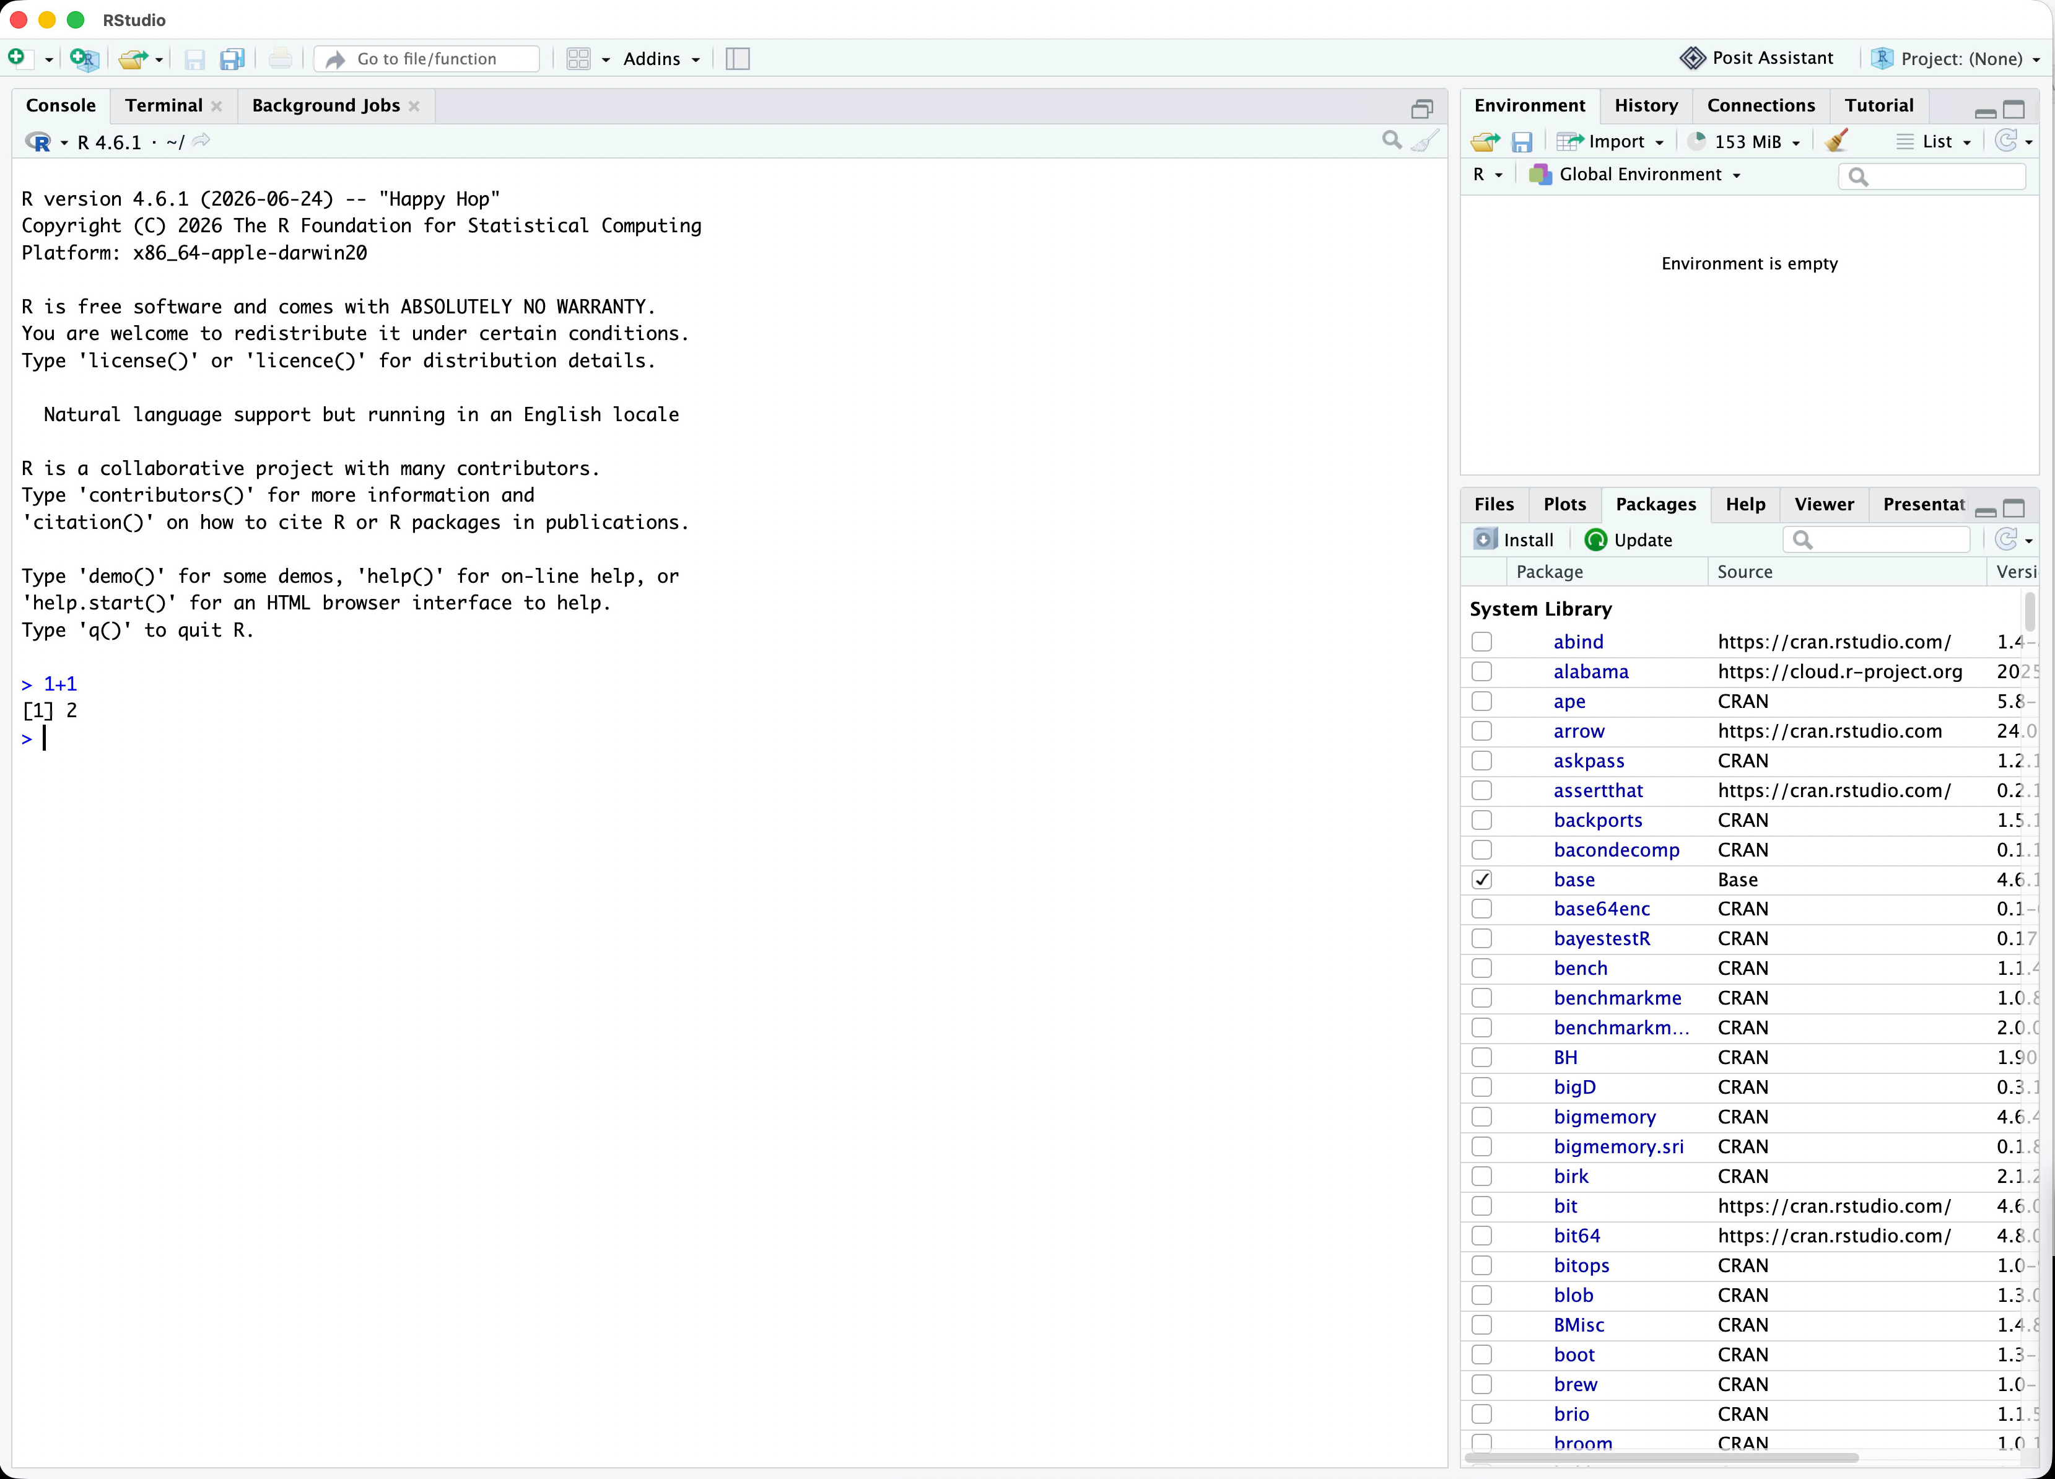Open the bayestestR package link
2055x1479 pixels.
(1602, 938)
